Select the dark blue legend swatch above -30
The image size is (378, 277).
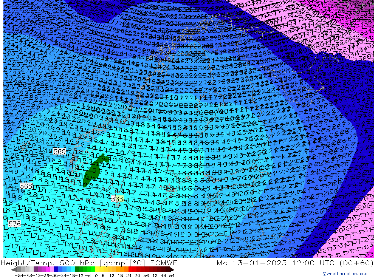[56, 270]
